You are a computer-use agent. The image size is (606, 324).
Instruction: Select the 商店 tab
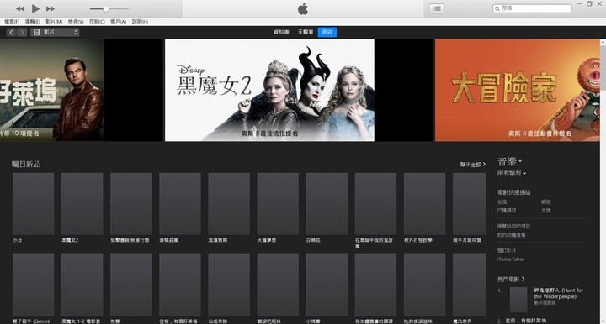[327, 33]
